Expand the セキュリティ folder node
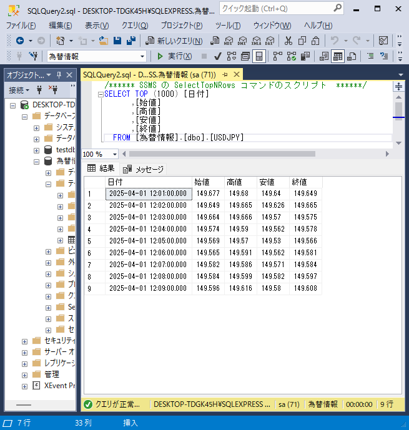 pos(25,341)
